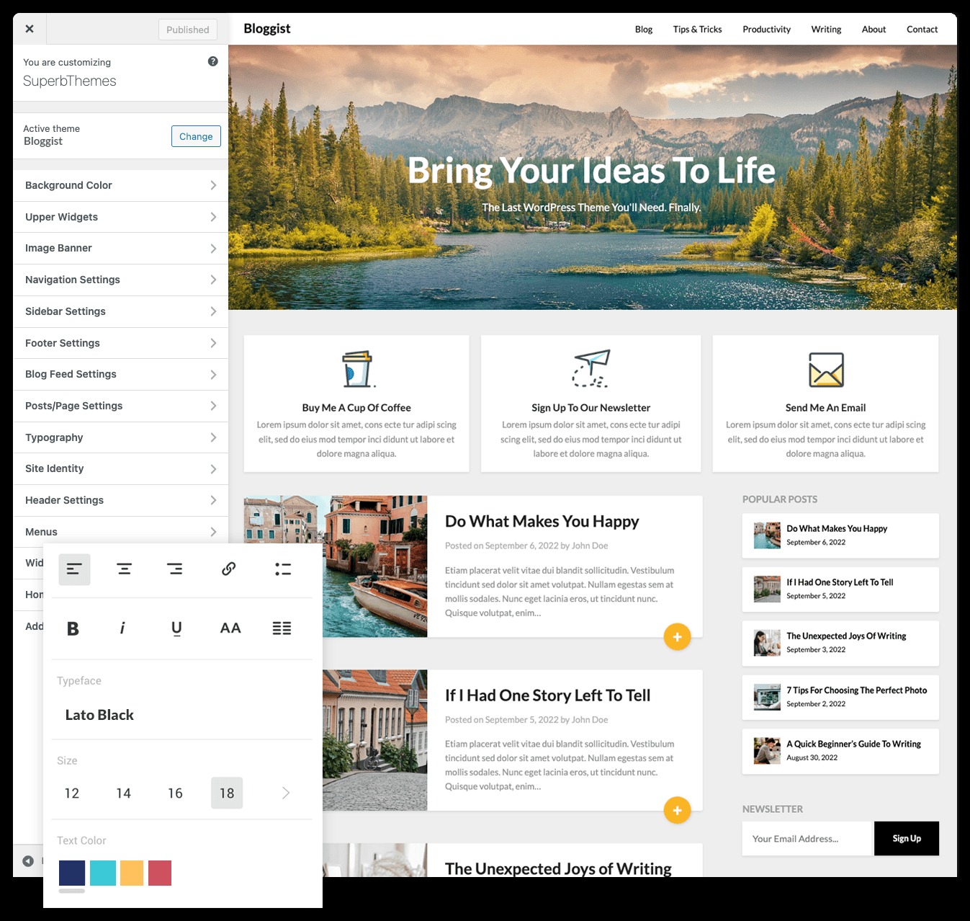970x921 pixels.
Task: Click the align left icon
Action: coord(74,569)
